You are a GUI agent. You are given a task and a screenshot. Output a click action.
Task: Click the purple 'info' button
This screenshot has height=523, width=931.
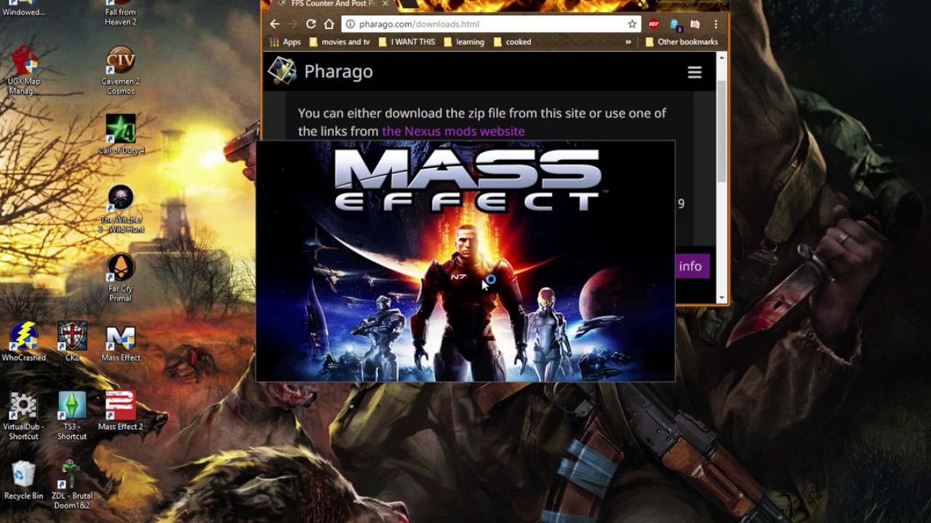tap(692, 267)
